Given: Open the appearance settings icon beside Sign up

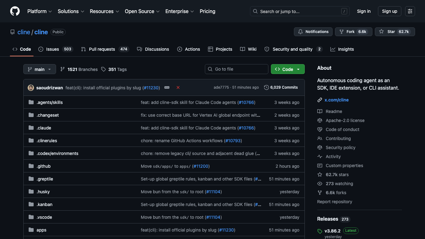Looking at the screenshot, I should tap(410, 11).
